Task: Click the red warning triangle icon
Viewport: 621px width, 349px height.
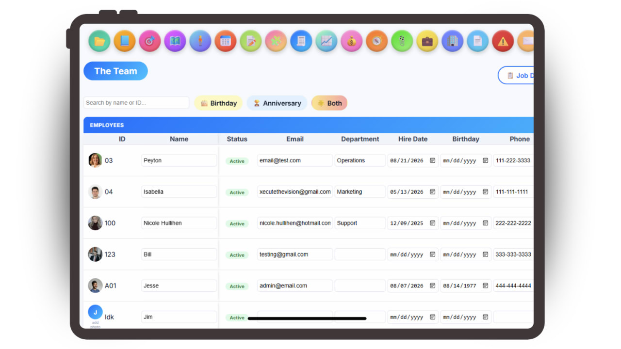Action: (x=503, y=41)
